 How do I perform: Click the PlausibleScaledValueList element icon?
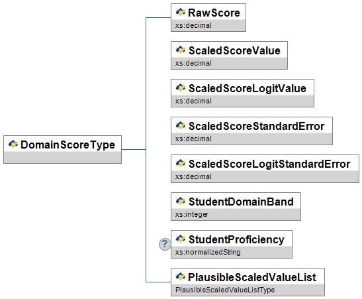[x=180, y=276]
